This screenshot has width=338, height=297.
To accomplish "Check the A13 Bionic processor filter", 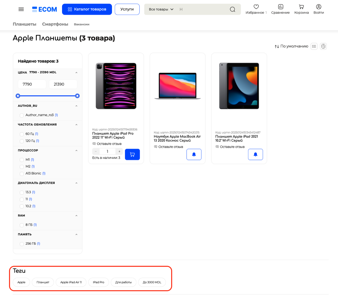I will [22, 174].
